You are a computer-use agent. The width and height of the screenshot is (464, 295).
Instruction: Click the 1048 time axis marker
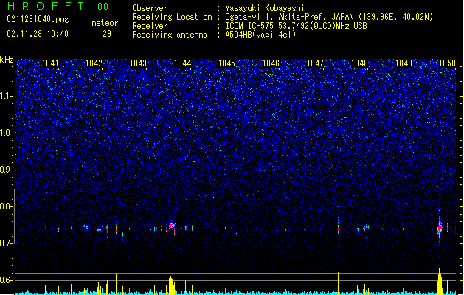359,63
